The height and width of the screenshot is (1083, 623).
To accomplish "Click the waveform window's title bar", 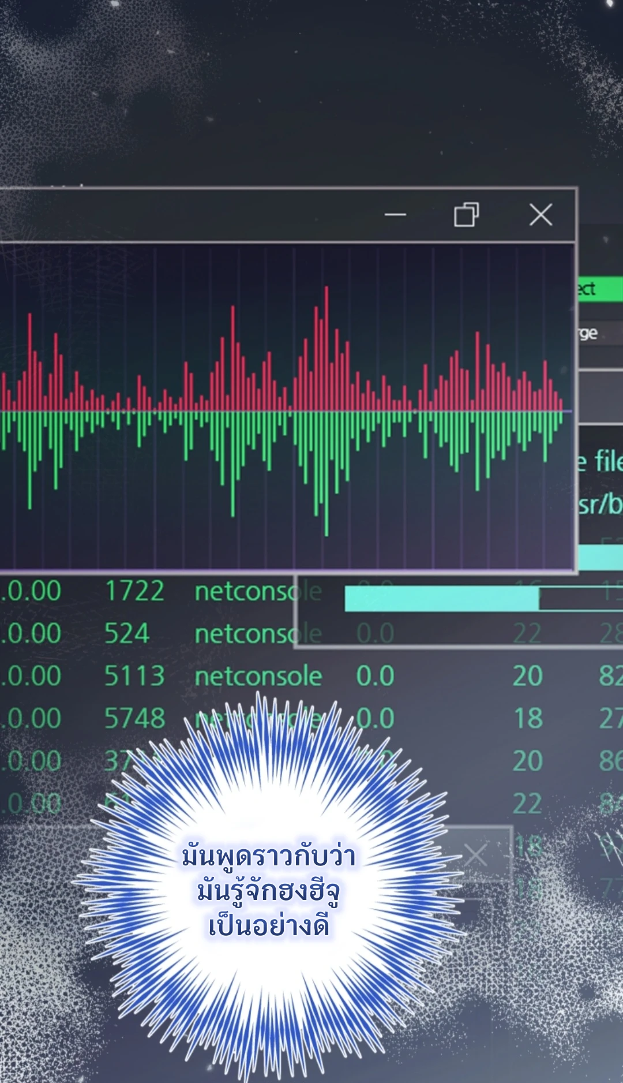I will pos(190,215).
